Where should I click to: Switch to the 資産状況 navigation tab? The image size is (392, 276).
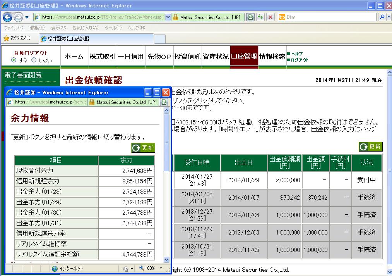pyautogui.click(x=216, y=57)
